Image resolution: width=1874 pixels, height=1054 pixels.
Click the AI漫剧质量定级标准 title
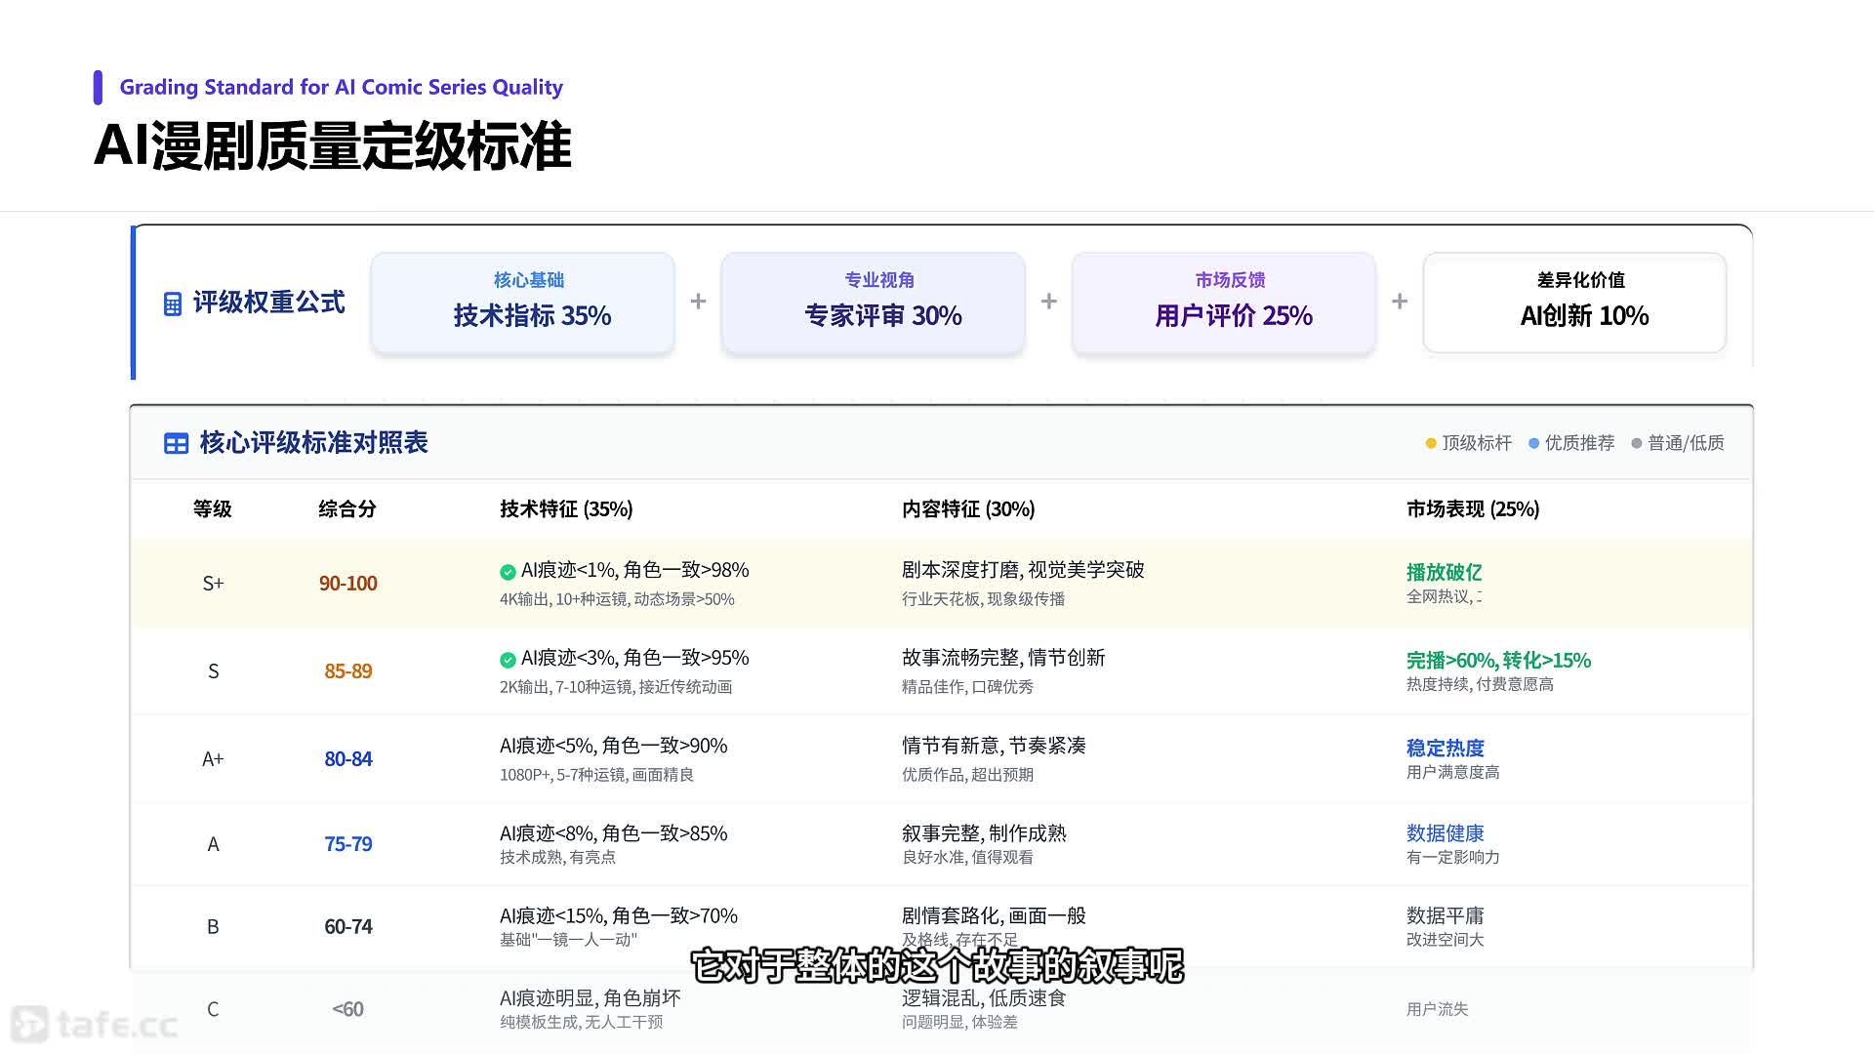[332, 147]
